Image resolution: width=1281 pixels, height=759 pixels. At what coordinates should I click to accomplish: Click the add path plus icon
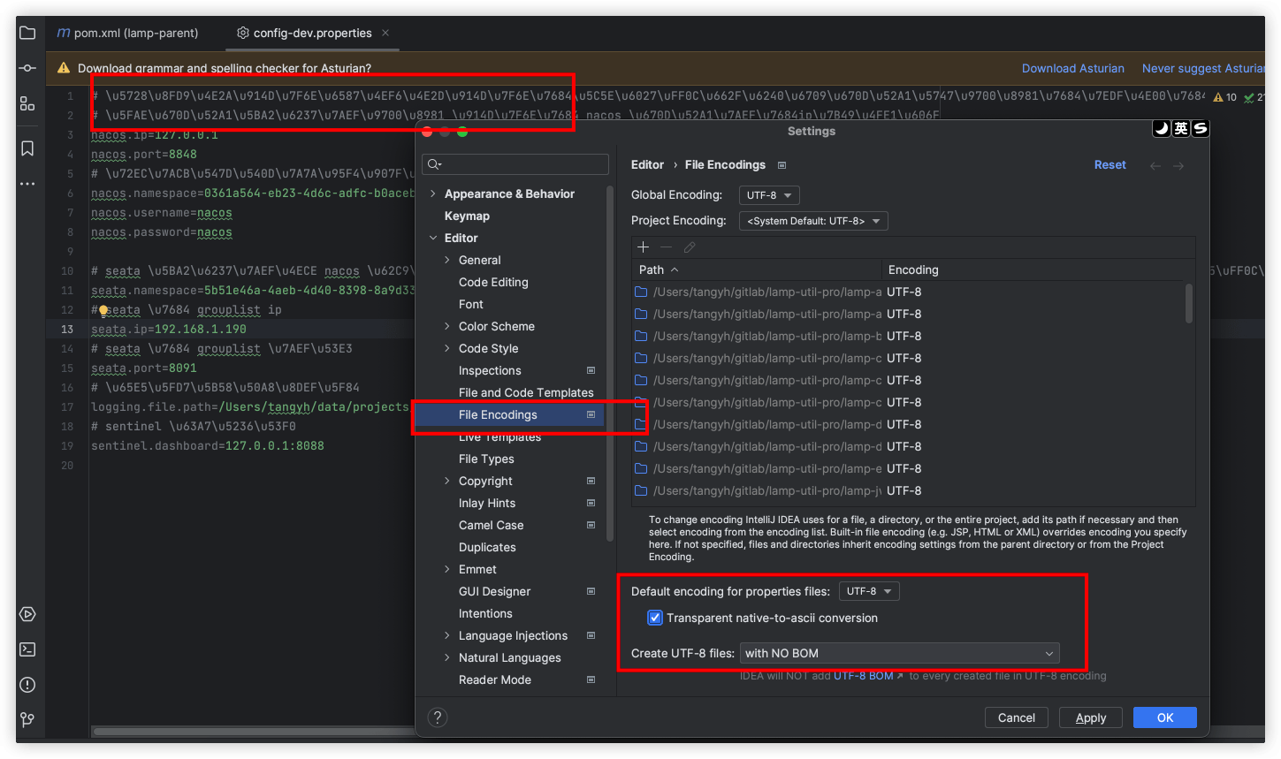643,247
